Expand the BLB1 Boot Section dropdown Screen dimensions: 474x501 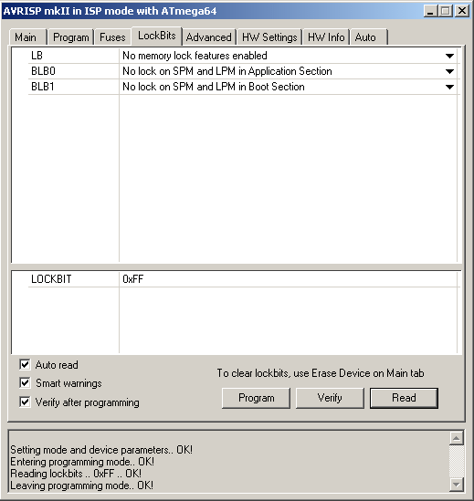(x=449, y=87)
